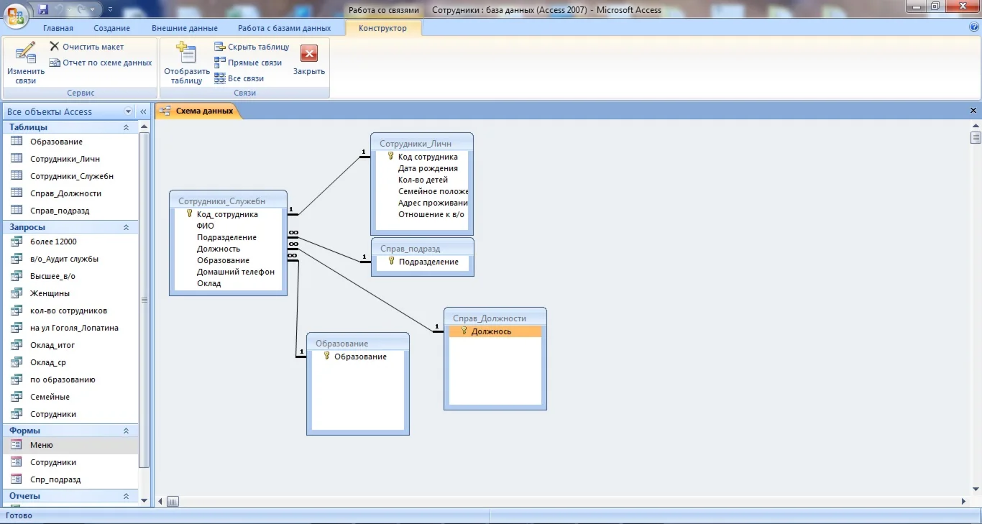
Task: Click the Отобразить таблицу icon
Action: (x=186, y=63)
